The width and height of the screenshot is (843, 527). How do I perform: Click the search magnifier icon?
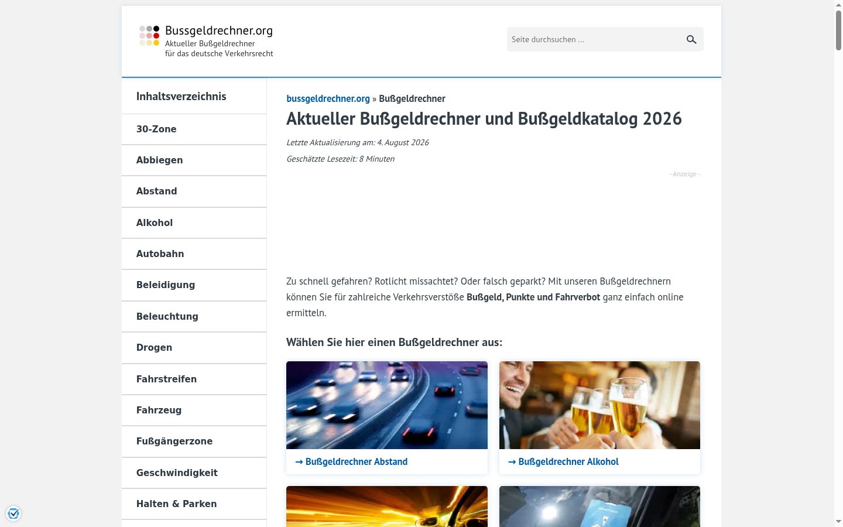691,39
